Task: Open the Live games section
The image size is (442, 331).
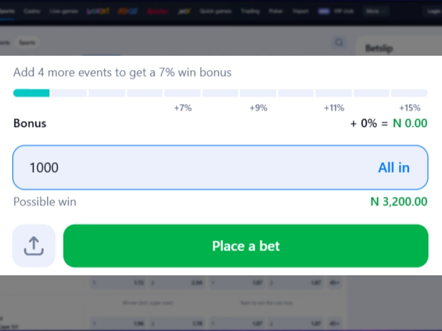Action: (63, 10)
